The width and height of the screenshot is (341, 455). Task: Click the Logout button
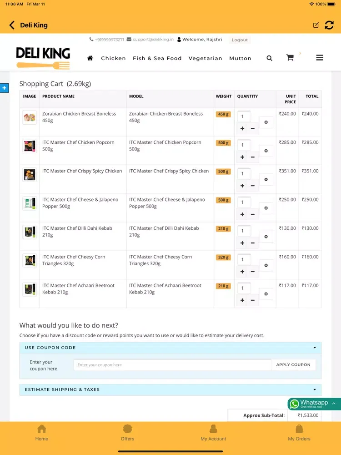coord(240,40)
